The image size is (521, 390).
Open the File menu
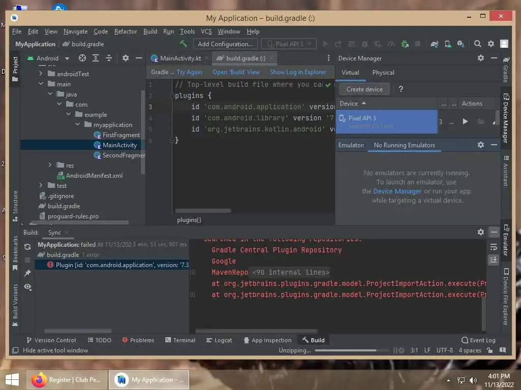(x=17, y=31)
